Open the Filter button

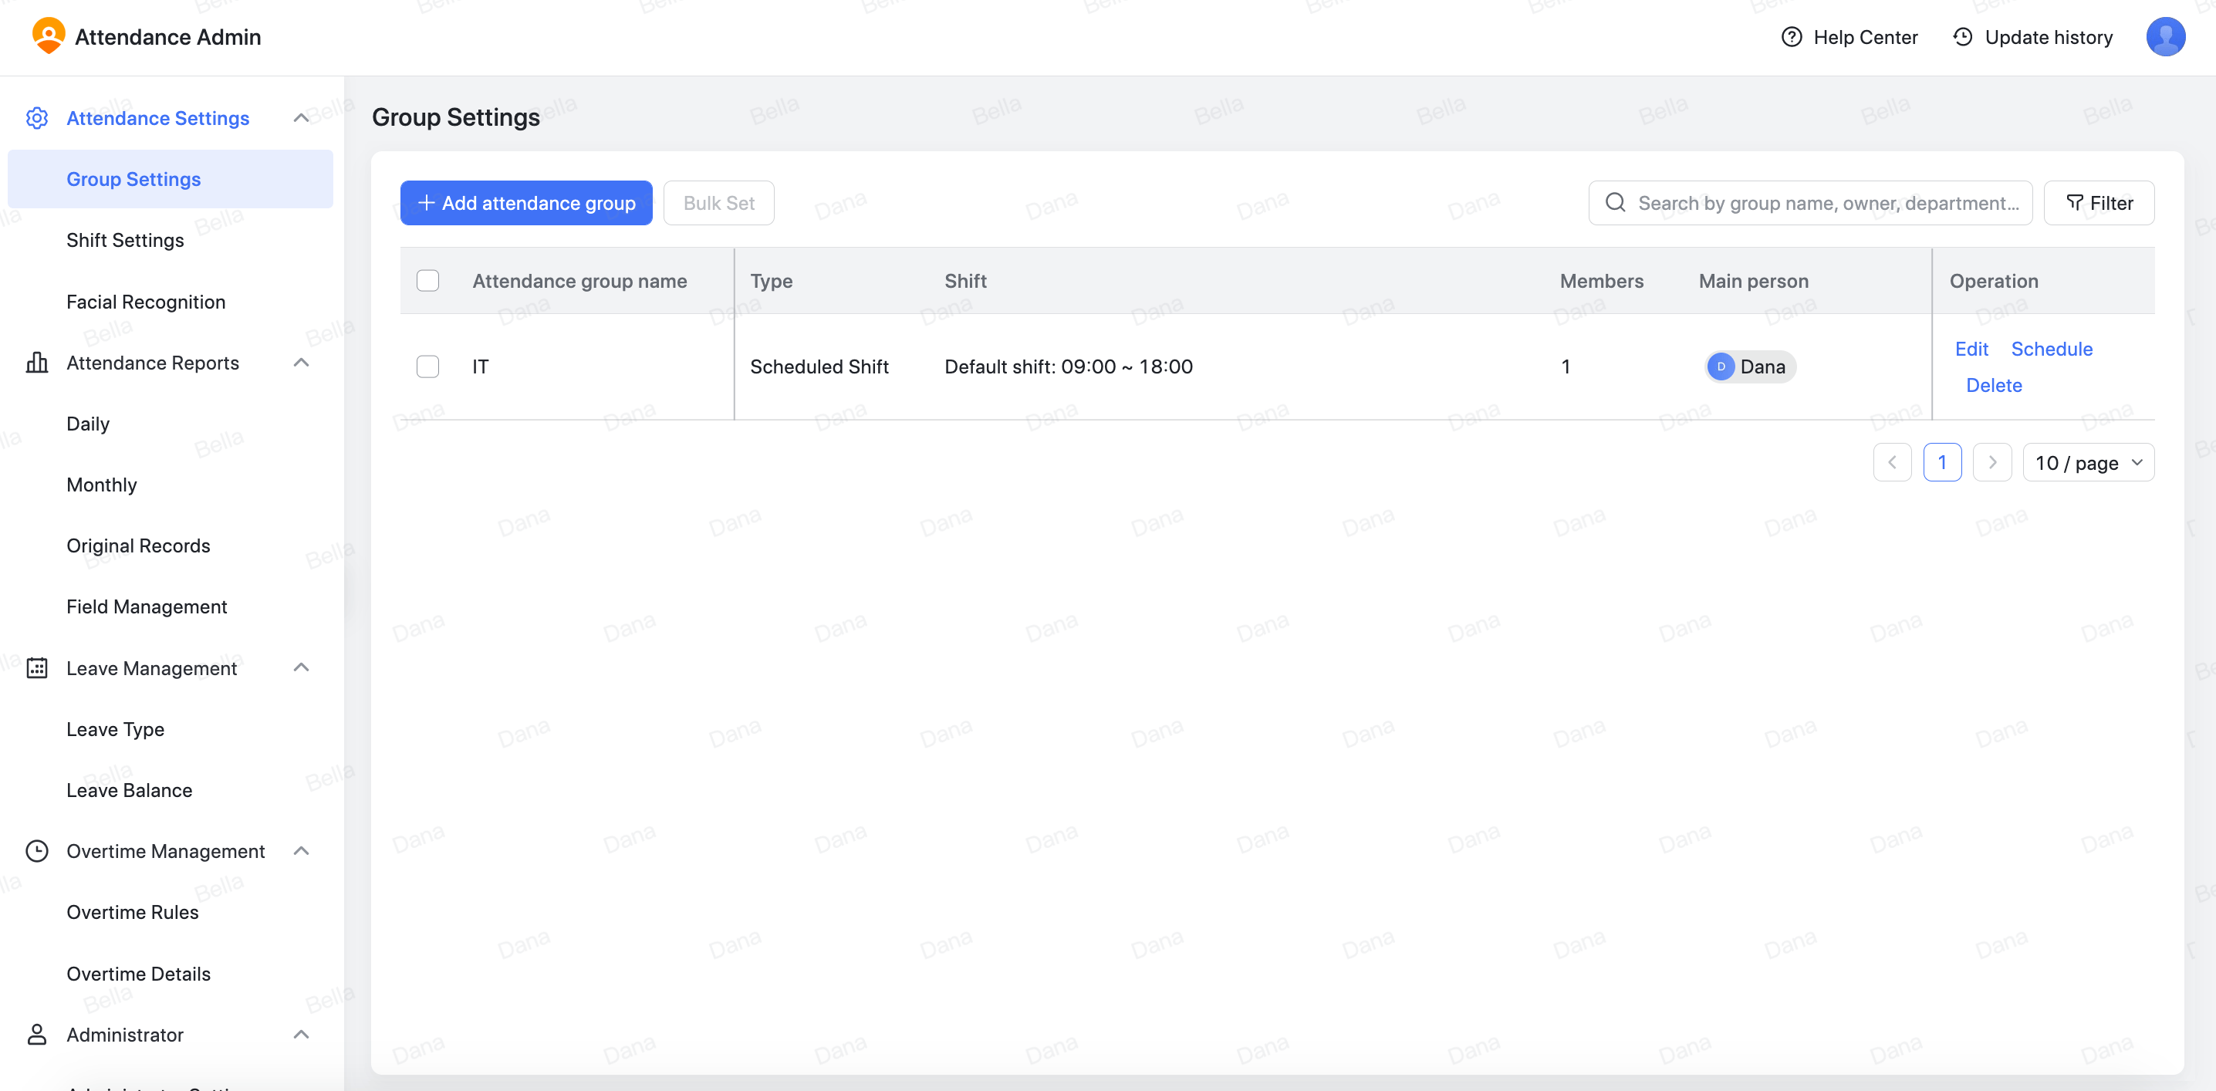point(2098,203)
